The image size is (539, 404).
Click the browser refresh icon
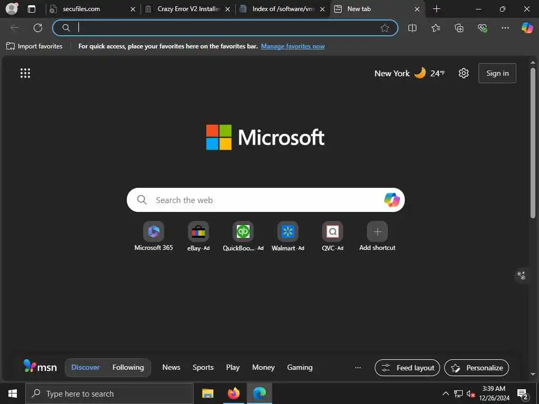click(38, 28)
